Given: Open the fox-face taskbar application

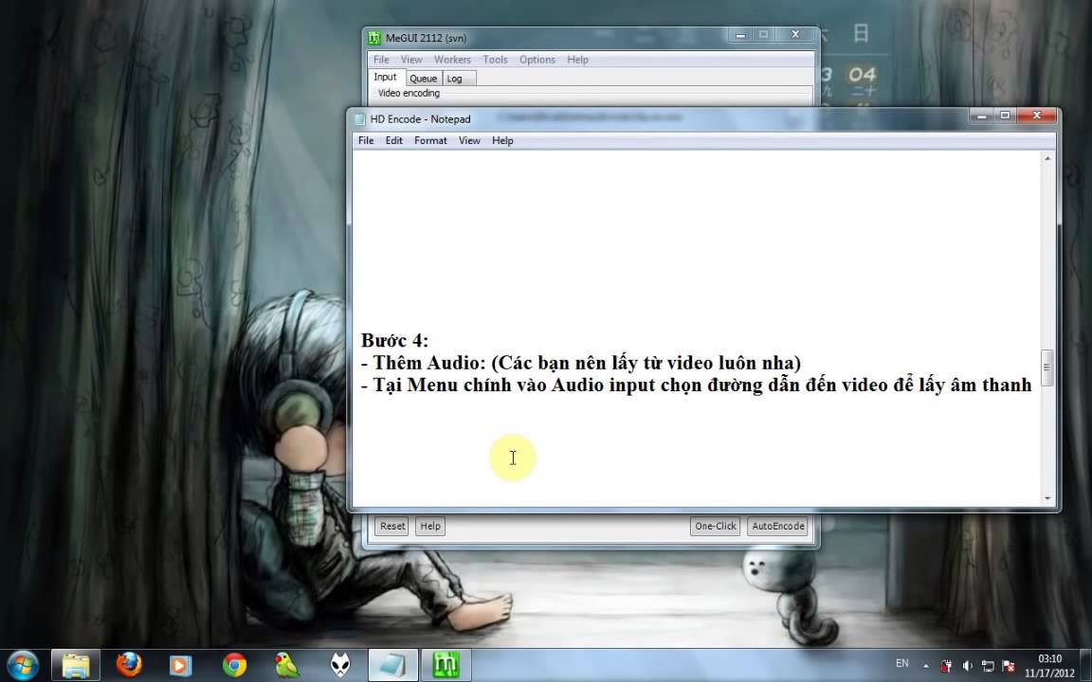Looking at the screenshot, I should 340,665.
